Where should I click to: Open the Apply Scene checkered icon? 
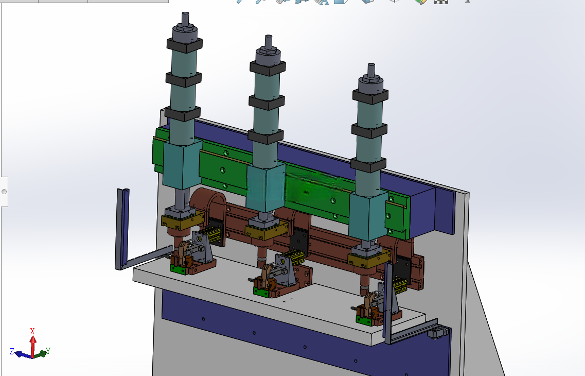click(x=440, y=2)
